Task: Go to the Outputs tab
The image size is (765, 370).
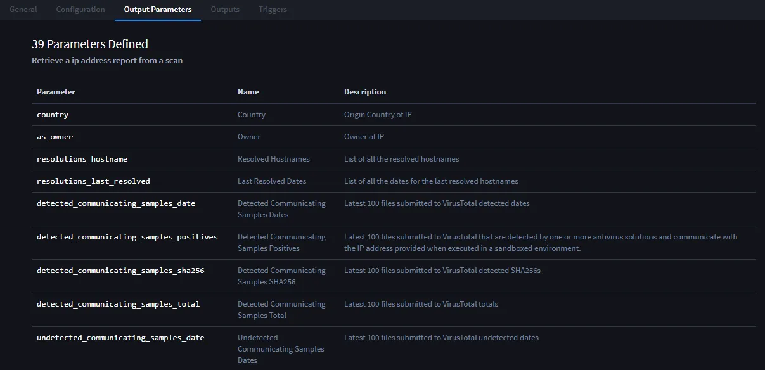Action: click(225, 10)
